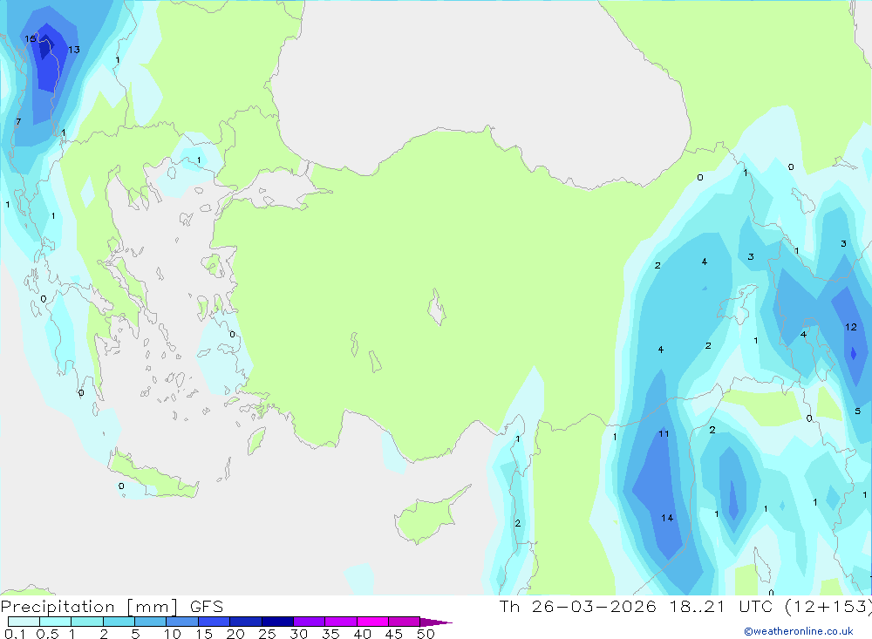Screen dimensions: 872x639
Task: Click the 0.1–0.5 mm palest legend swatch
Action: click(x=24, y=622)
